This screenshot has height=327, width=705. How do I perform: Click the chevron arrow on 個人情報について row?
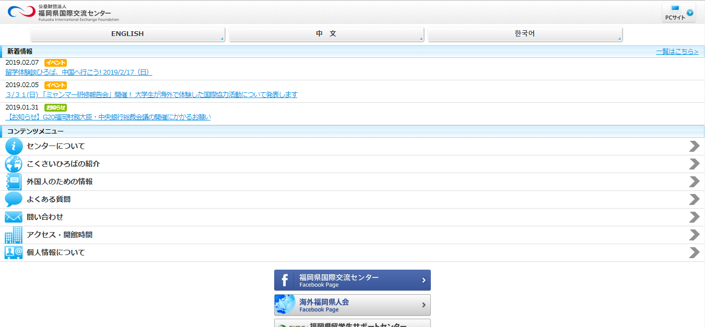pos(694,252)
